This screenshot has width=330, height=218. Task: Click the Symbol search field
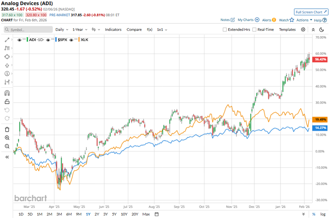point(30,30)
